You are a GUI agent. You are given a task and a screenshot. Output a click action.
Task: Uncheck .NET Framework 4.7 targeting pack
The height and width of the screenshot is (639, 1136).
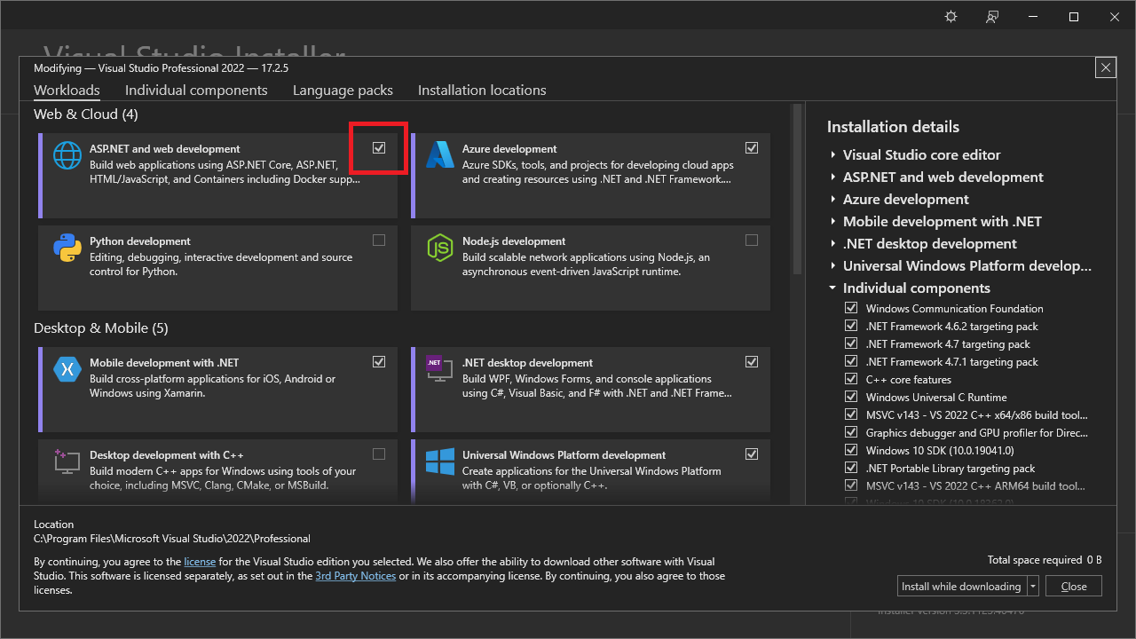click(x=851, y=344)
